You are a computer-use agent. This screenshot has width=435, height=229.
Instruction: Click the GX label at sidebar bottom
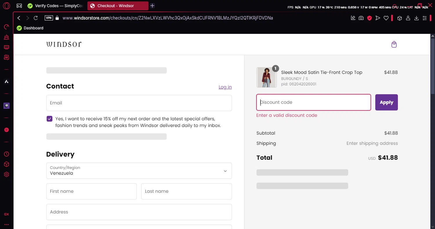(x=6, y=214)
